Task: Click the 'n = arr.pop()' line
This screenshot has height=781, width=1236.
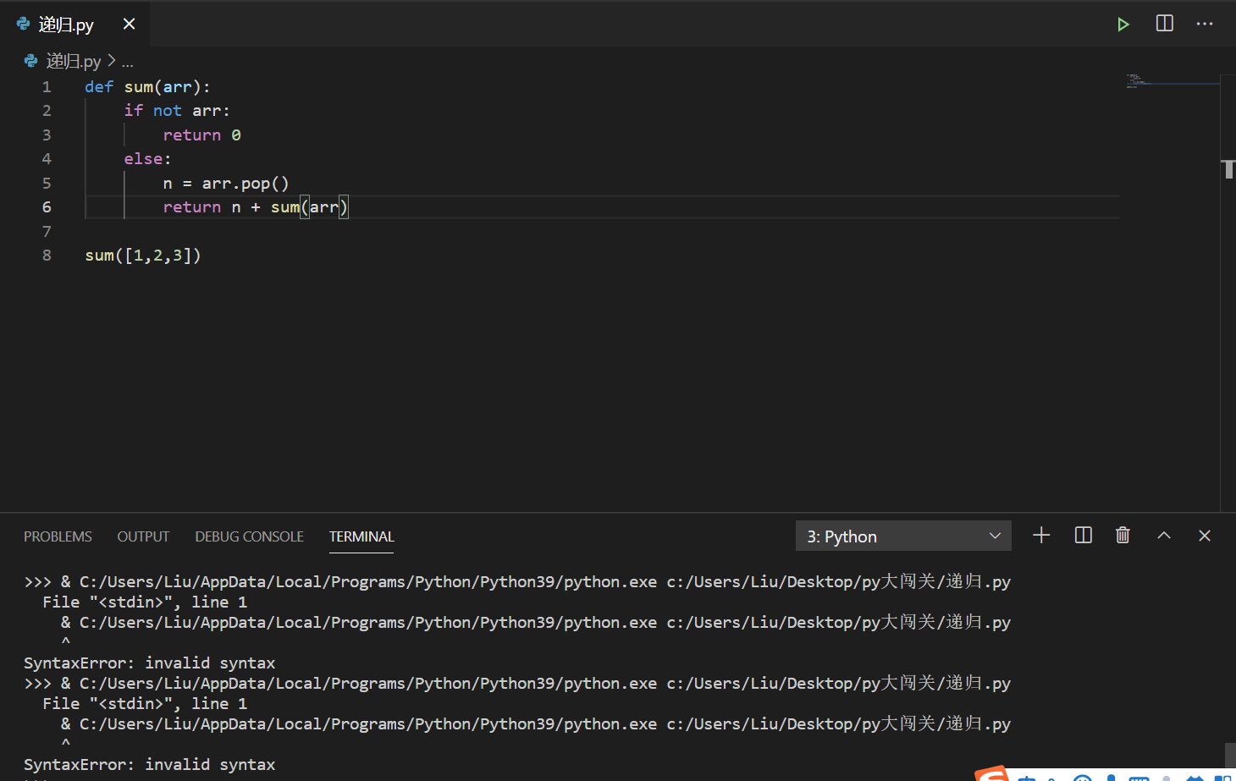Action: [x=226, y=184]
